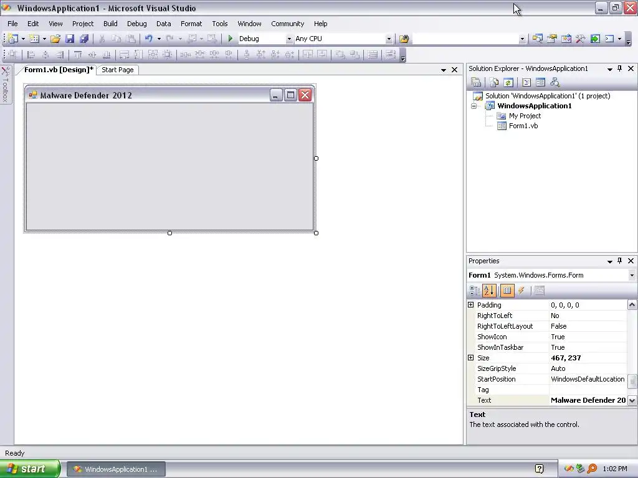Image resolution: width=638 pixels, height=478 pixels.
Task: Click the WindowsApplication1 taskbar button
Action: pyautogui.click(x=116, y=469)
